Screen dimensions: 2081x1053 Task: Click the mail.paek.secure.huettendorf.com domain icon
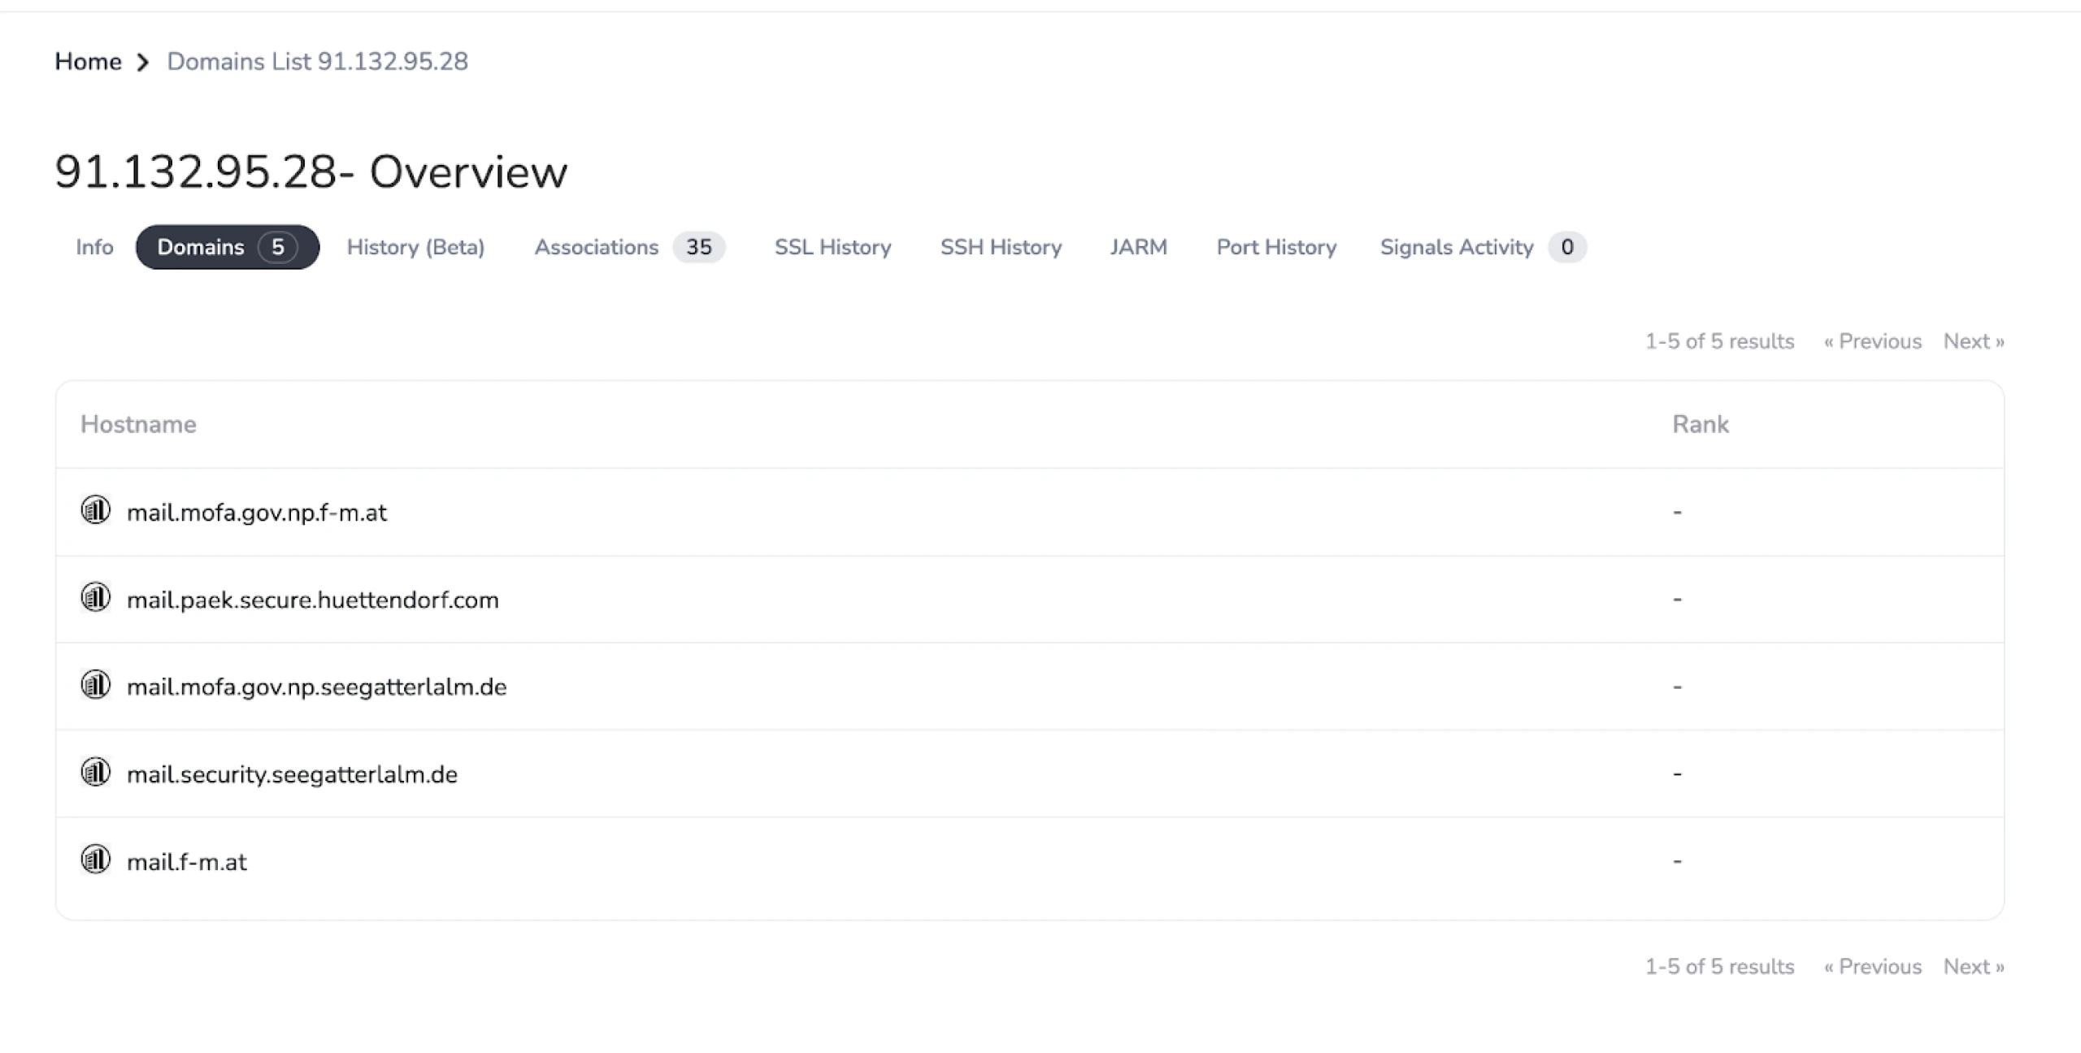coord(95,599)
